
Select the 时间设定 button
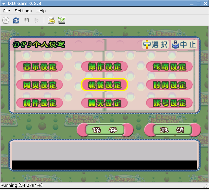pos(169,85)
